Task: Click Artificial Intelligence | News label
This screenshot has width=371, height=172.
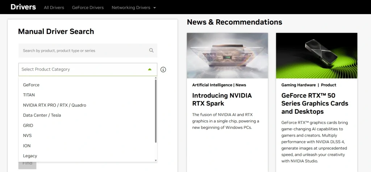Action: 219,85
